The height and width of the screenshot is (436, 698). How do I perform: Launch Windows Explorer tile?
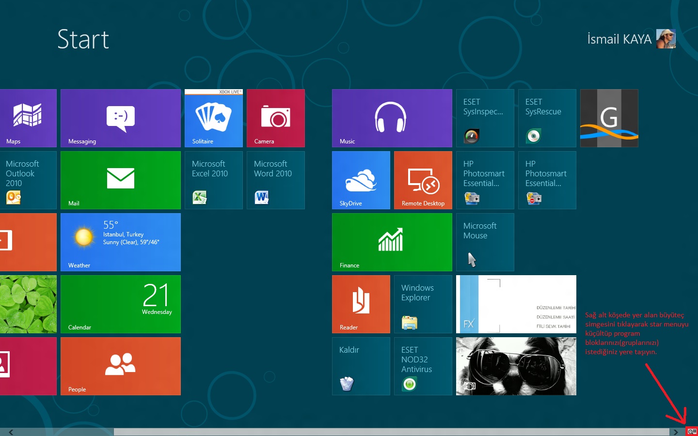click(423, 304)
